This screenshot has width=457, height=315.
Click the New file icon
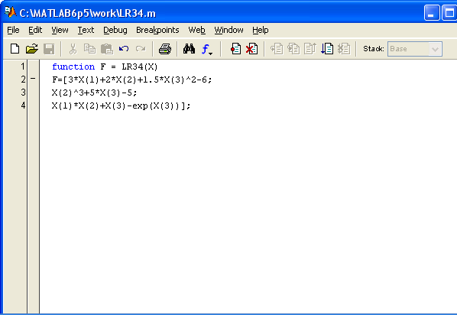(15, 49)
